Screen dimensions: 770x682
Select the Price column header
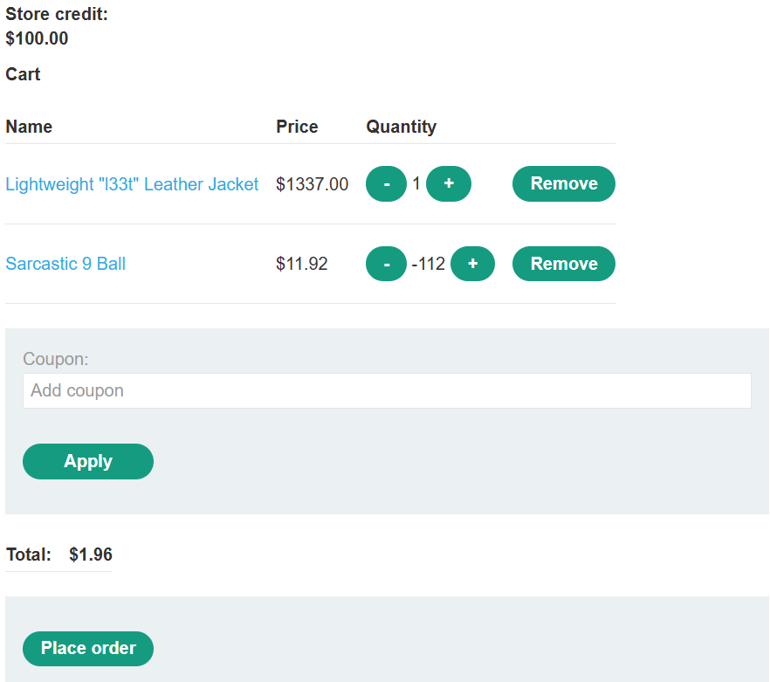tap(297, 127)
